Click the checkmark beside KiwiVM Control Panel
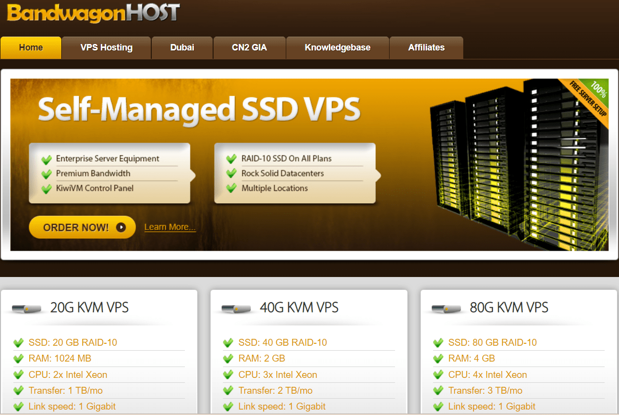 [x=46, y=188]
